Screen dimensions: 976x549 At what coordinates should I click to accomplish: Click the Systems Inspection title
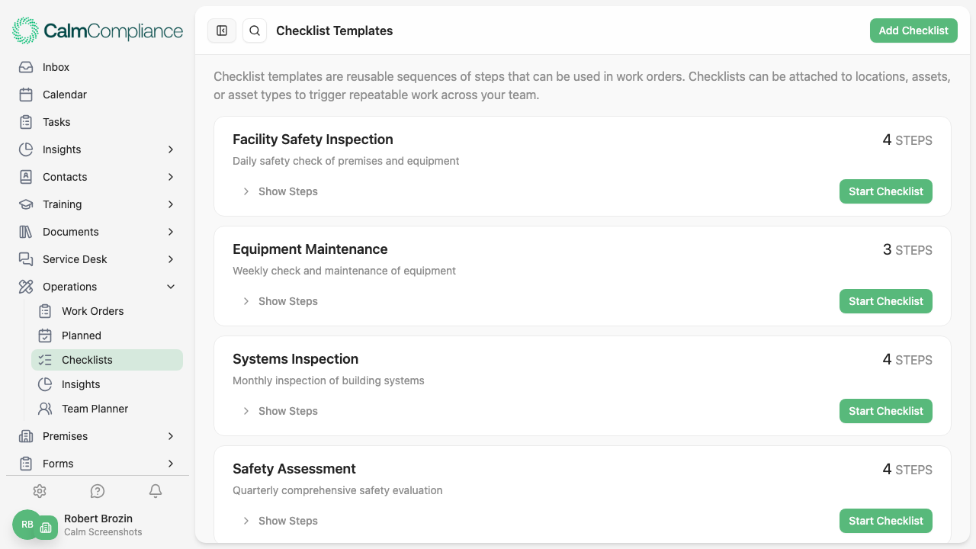(x=295, y=359)
